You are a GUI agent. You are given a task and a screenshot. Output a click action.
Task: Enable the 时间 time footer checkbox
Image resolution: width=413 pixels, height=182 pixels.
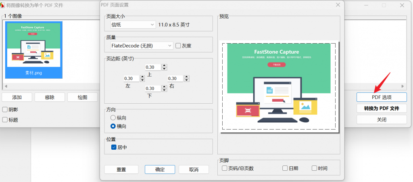(x=314, y=168)
